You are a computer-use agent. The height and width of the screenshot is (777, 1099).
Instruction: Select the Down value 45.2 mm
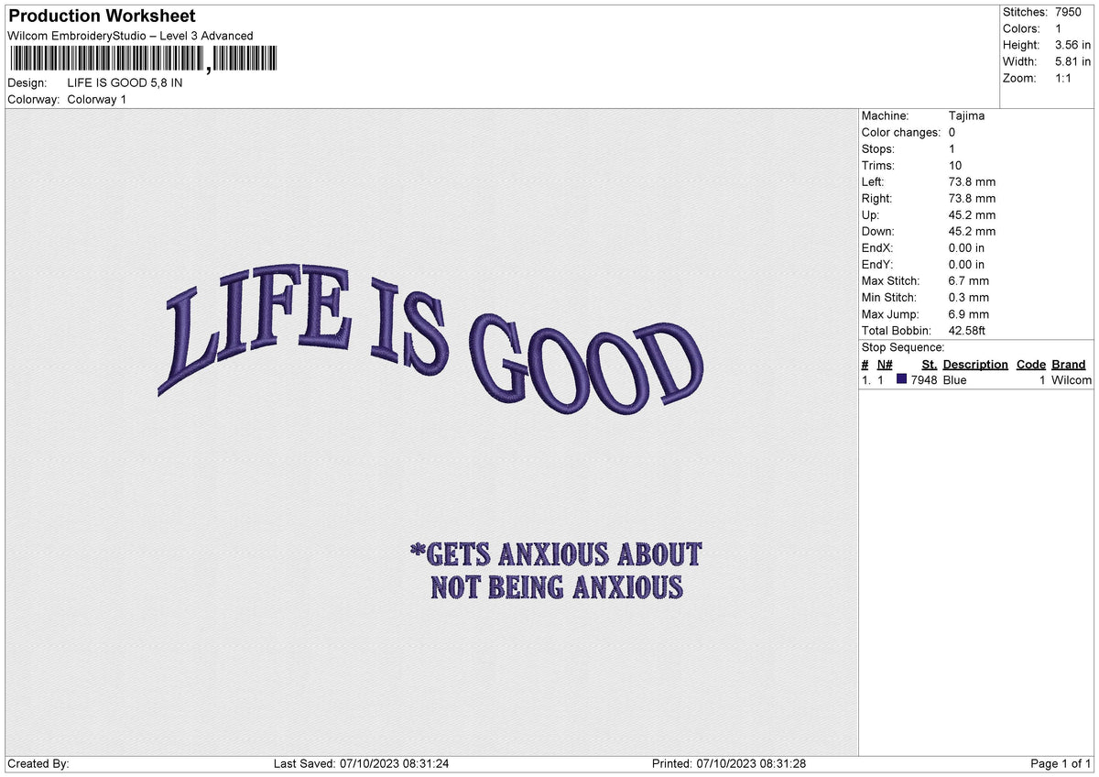973,232
